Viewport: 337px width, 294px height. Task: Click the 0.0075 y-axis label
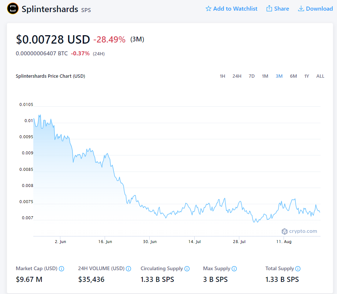click(26, 202)
